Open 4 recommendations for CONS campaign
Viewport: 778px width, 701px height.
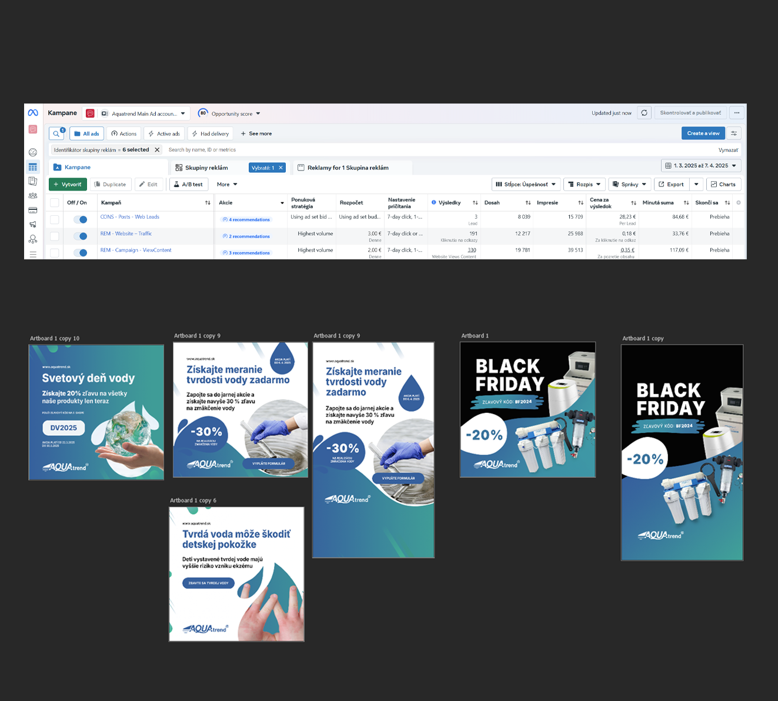pyautogui.click(x=246, y=219)
